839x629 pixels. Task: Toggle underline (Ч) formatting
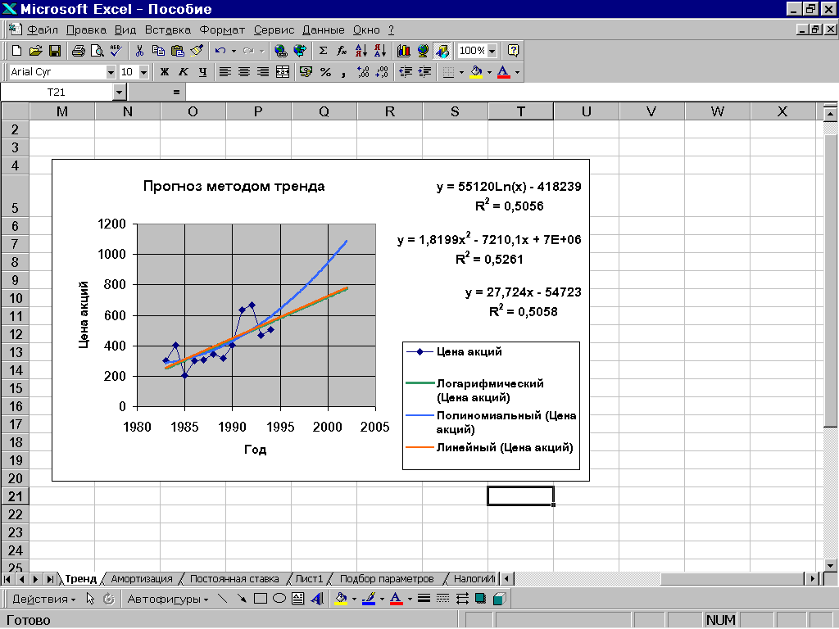[x=202, y=72]
